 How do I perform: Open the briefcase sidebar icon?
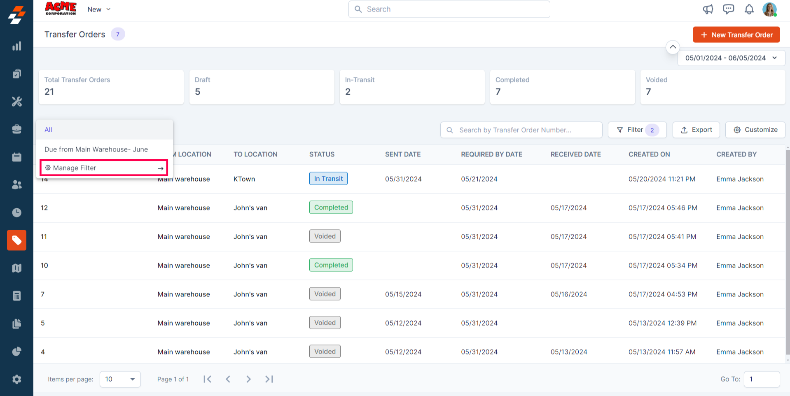[x=16, y=129]
